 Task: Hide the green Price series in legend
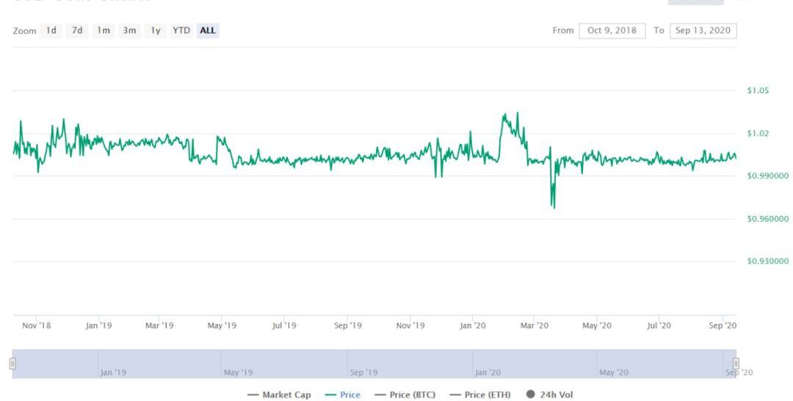point(342,395)
